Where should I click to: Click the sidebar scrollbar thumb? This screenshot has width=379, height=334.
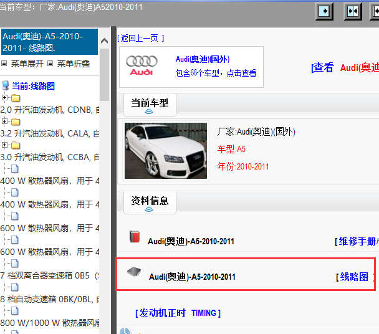tap(104, 75)
